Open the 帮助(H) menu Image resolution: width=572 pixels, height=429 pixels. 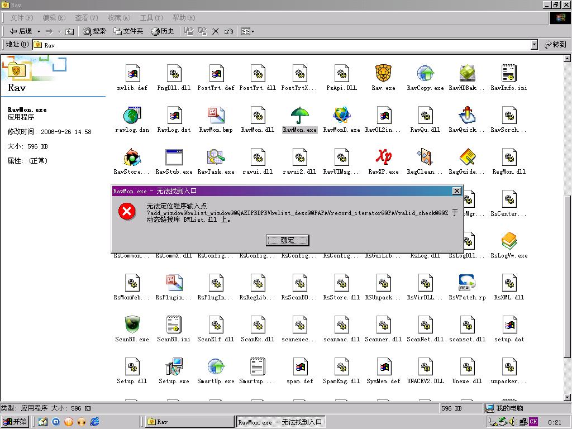(184, 17)
